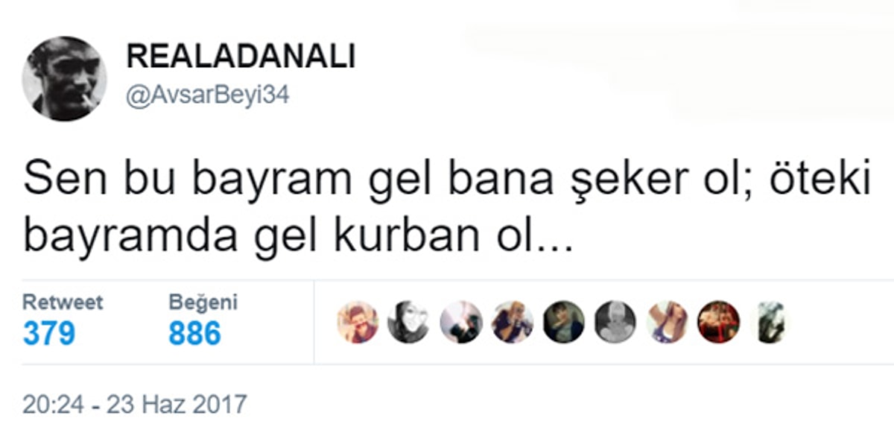Click the second black-and-white liker avatar
894x447 pixels.
coord(408,322)
